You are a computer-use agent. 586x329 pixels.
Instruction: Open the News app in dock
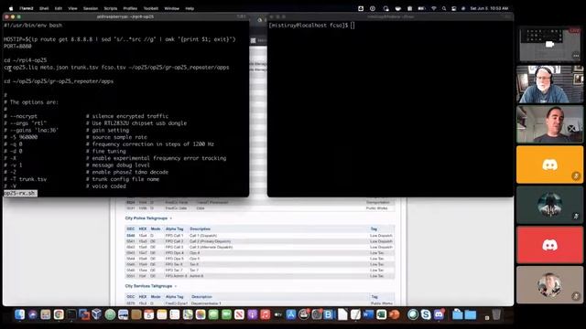click(x=239, y=314)
